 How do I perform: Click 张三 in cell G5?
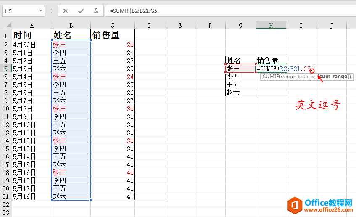(x=240, y=69)
